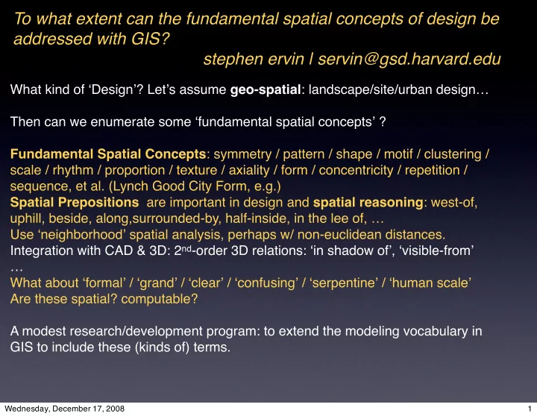Click the slide page number 1

530,409
